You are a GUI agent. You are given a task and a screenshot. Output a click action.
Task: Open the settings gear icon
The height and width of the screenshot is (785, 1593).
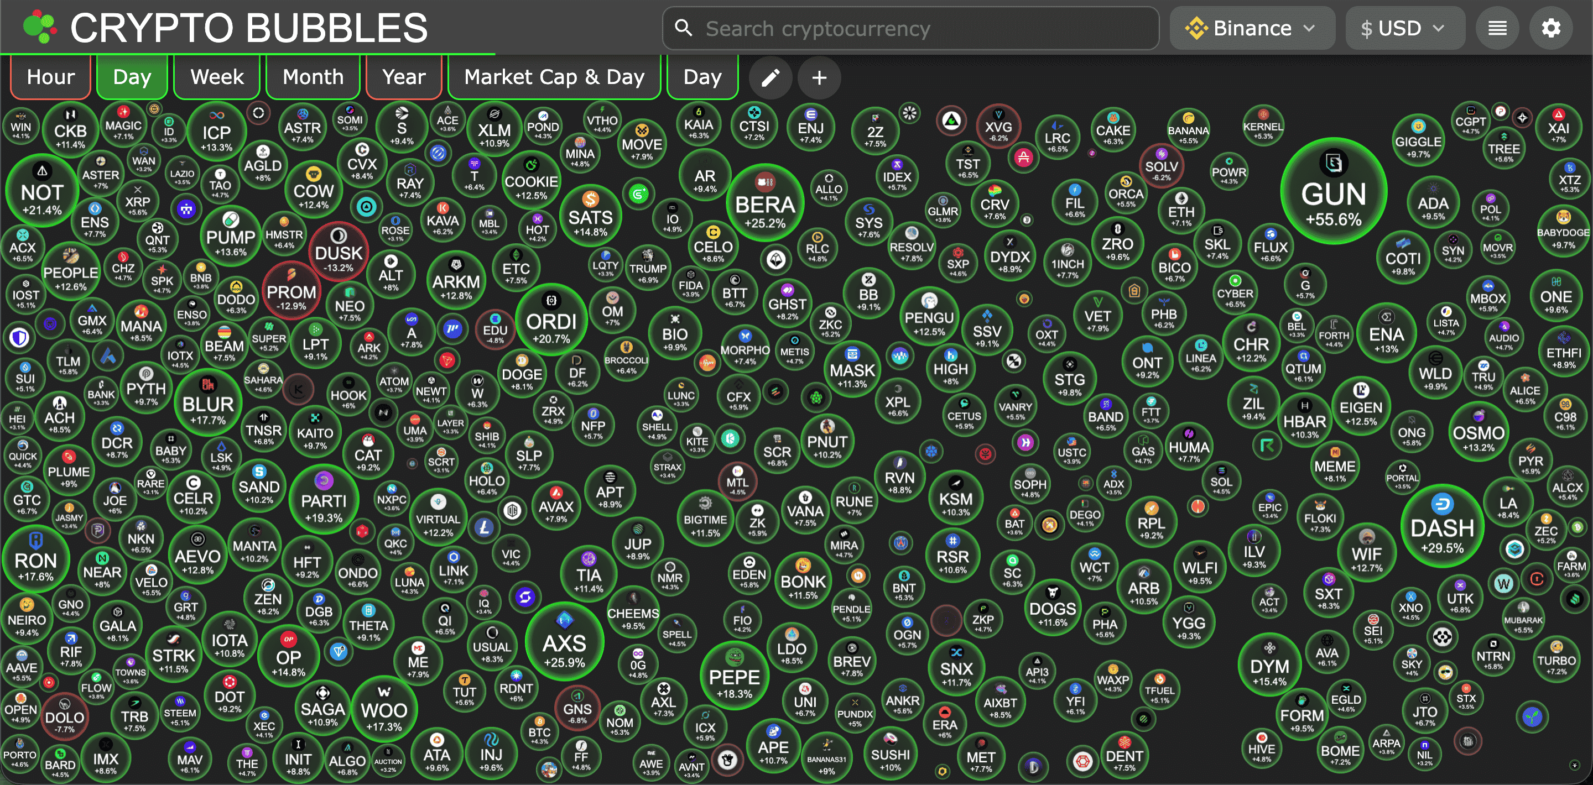[1550, 28]
